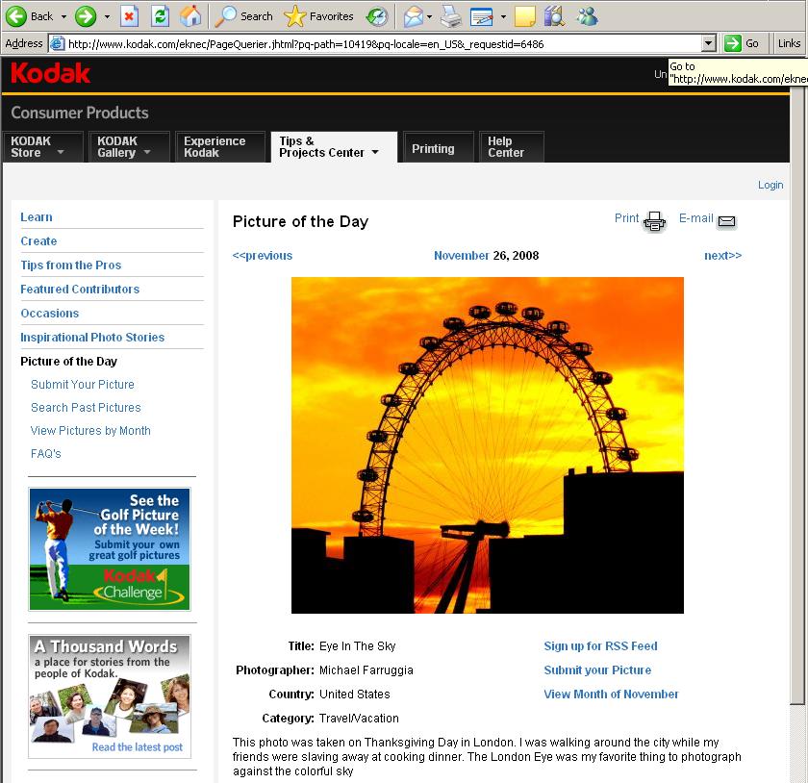The width and height of the screenshot is (808, 783).
Task: Click the Messenger icon in toolbar
Action: 586,15
